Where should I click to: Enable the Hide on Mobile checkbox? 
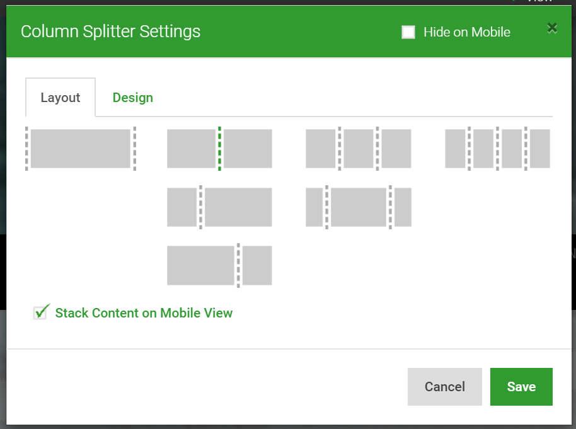[408, 31]
